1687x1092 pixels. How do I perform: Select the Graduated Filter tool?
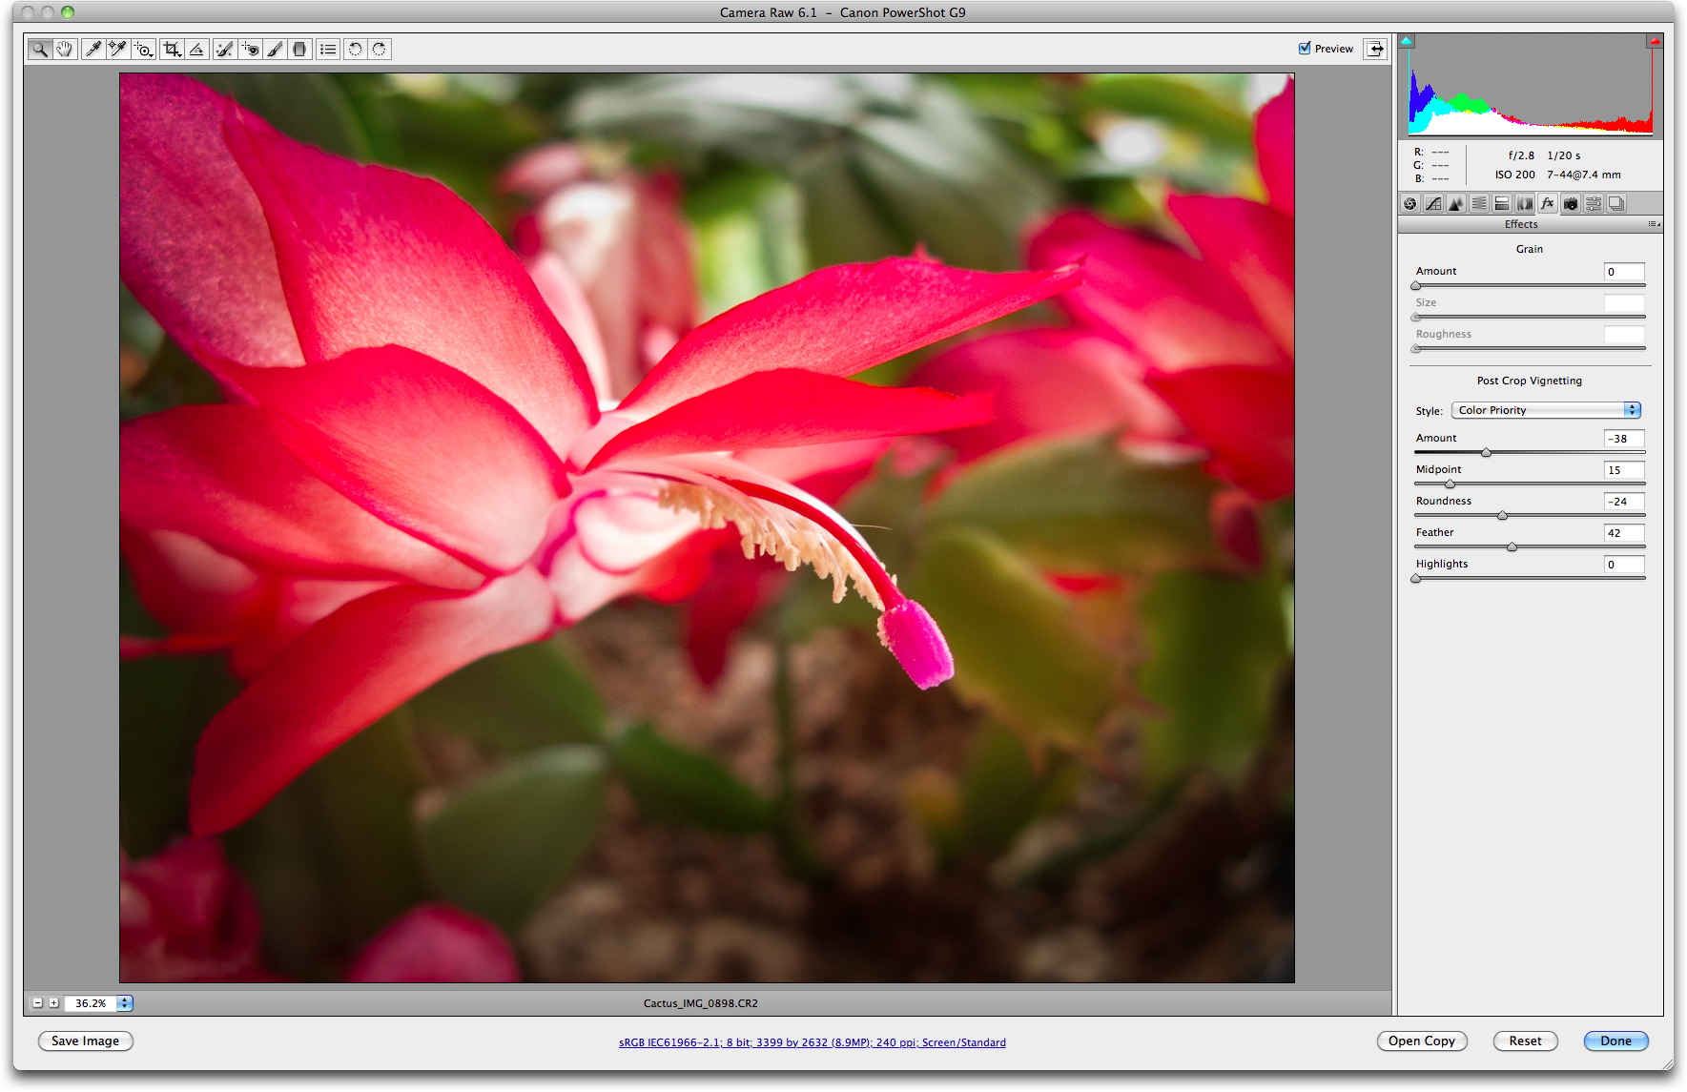(299, 50)
